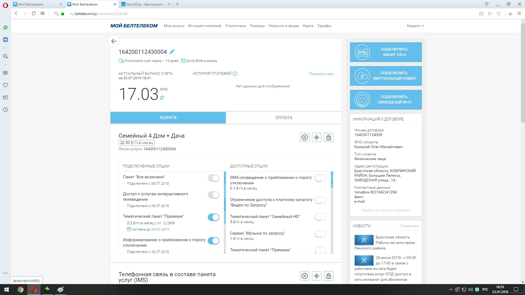Edit the contract name with the pencil icon
Viewport: 525px width, 295px height.
172,52
